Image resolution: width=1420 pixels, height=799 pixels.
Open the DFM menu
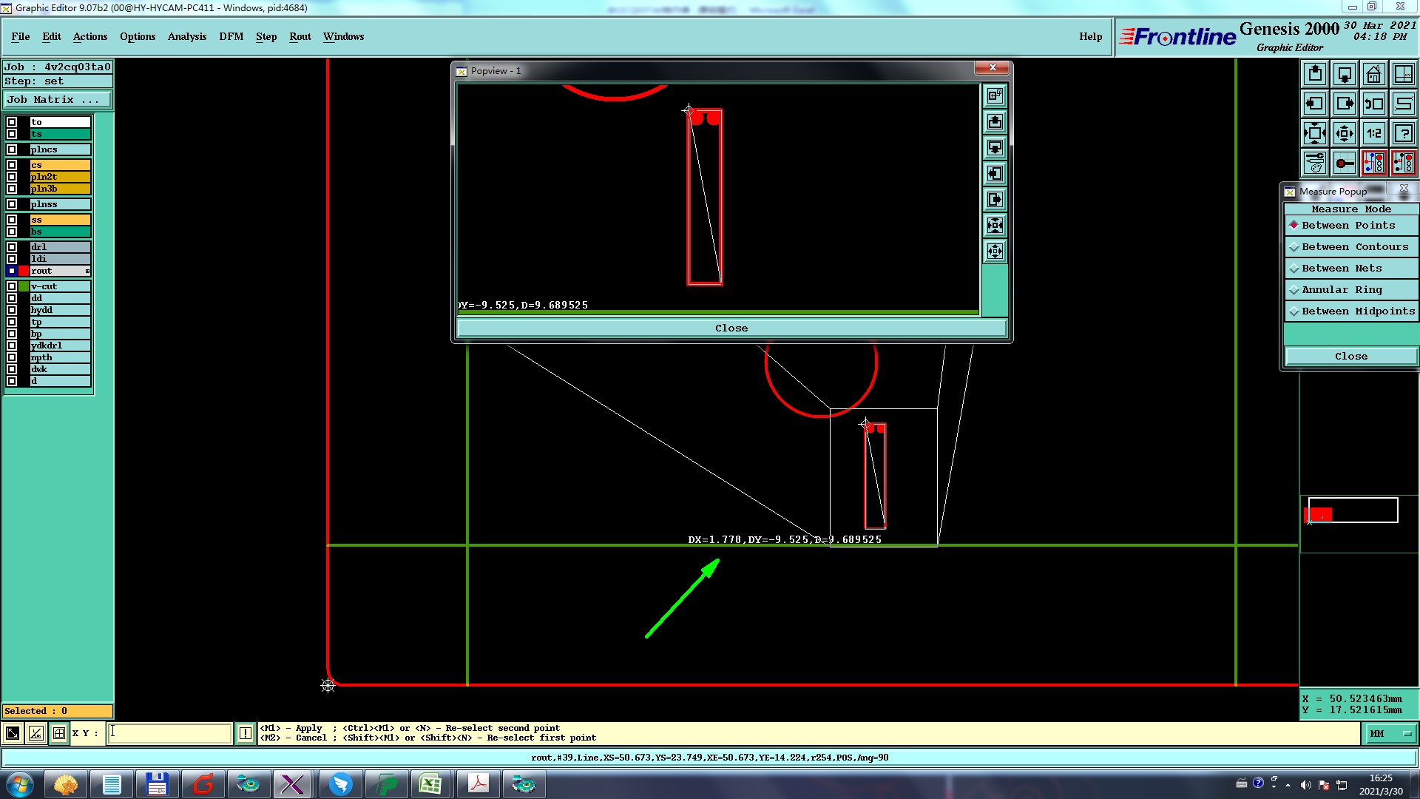231,36
